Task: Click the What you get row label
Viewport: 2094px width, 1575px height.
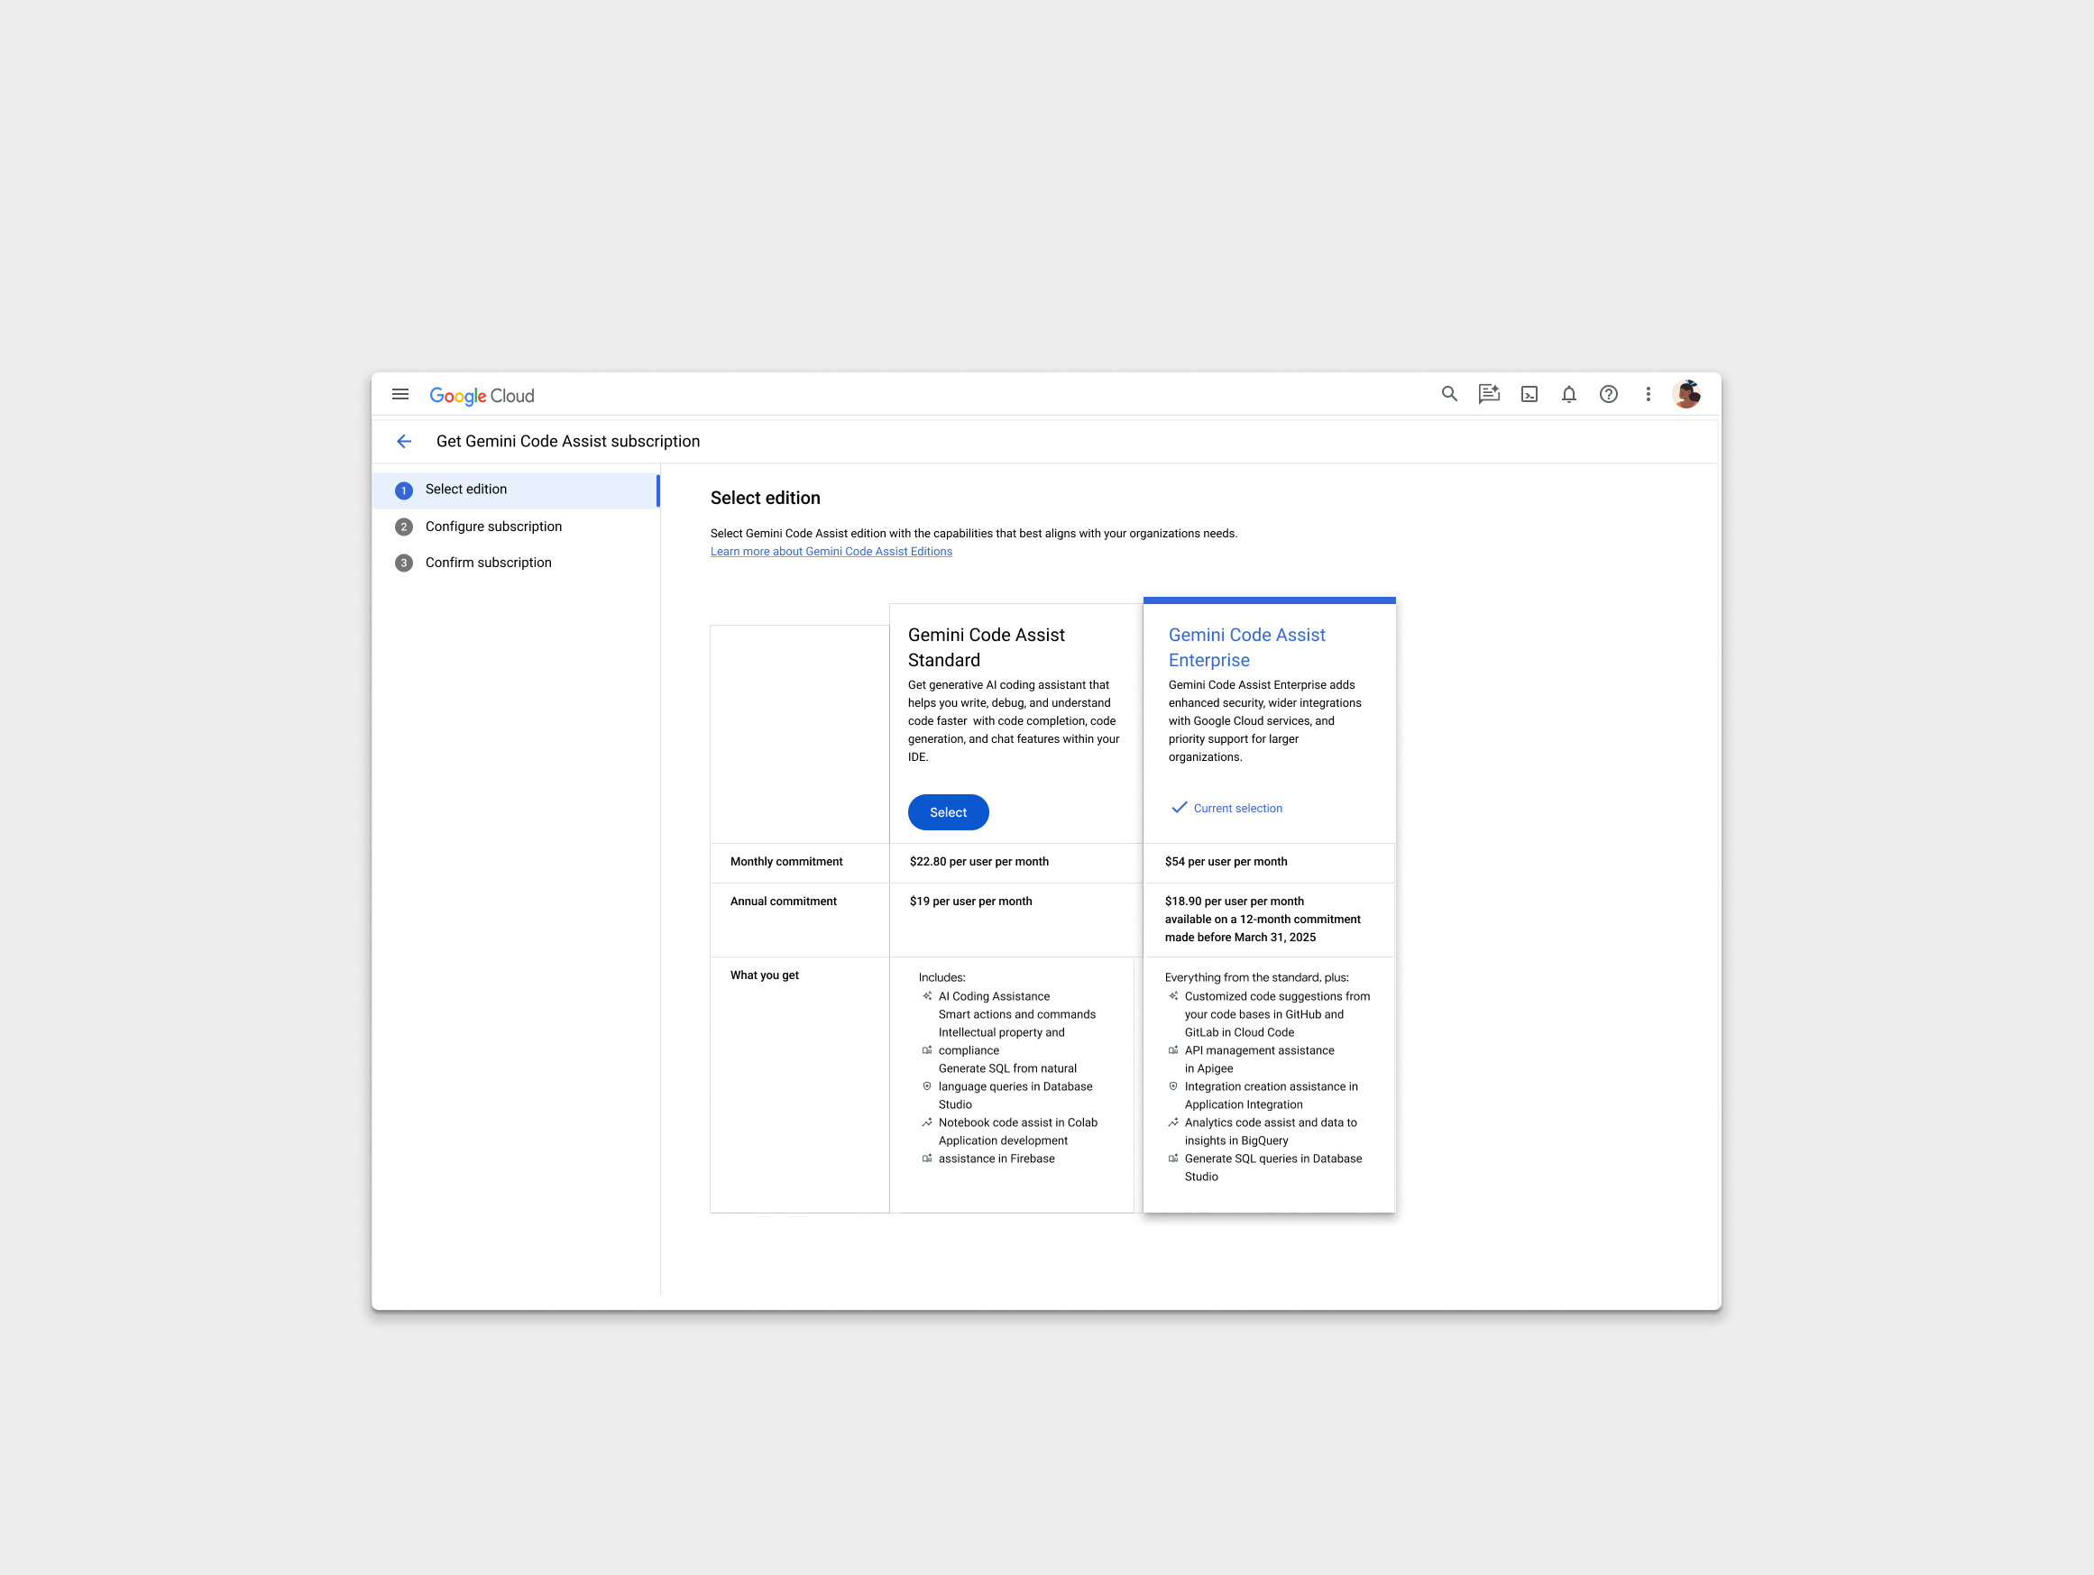Action: tap(764, 975)
